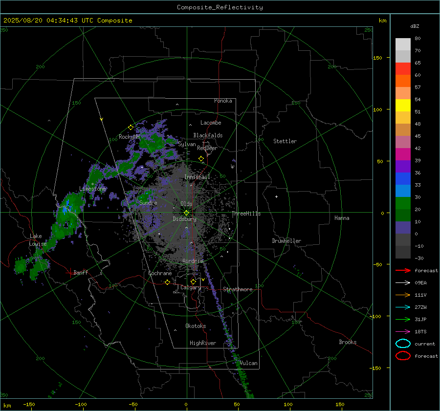Click the Composite_Reflectivity title
440x411 pixels.
(220, 7)
